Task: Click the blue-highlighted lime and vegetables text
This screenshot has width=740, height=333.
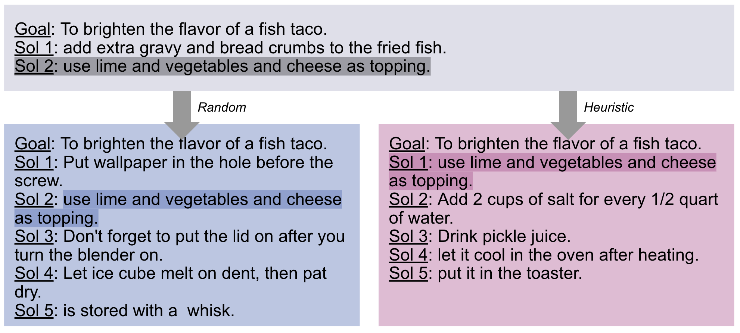Action: [202, 200]
